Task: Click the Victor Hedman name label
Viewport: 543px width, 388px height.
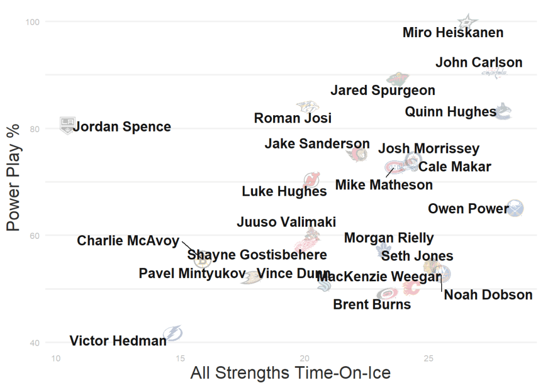Action: click(x=118, y=341)
